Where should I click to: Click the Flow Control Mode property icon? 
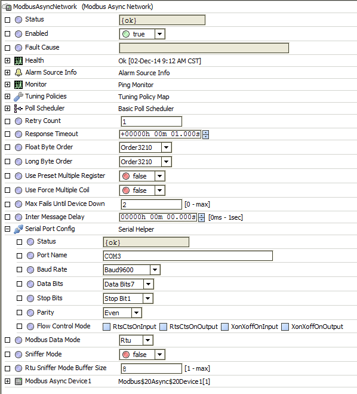30,327
